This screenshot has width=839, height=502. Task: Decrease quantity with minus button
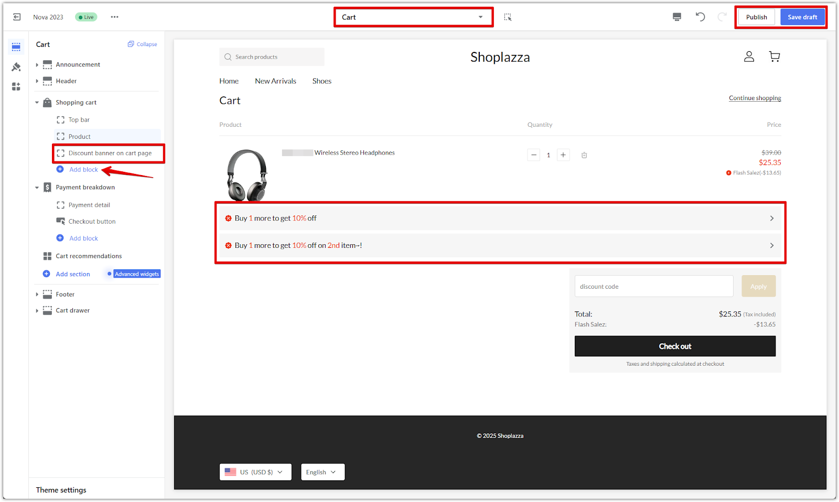(534, 155)
